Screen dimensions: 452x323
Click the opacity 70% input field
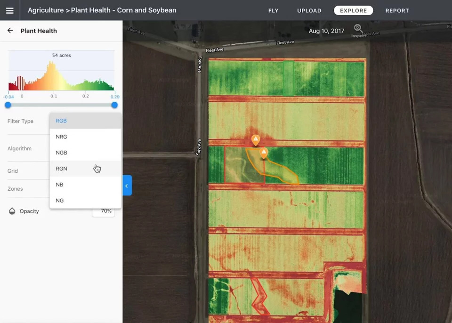point(104,211)
